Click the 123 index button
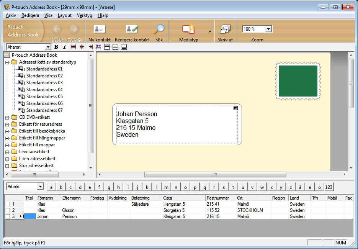This screenshot has width=358, height=249. 329,187
